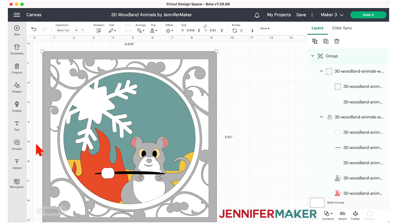This screenshot has height=223, width=397.
Task: Click the Blank Canvas color swatch
Action: coord(317,203)
